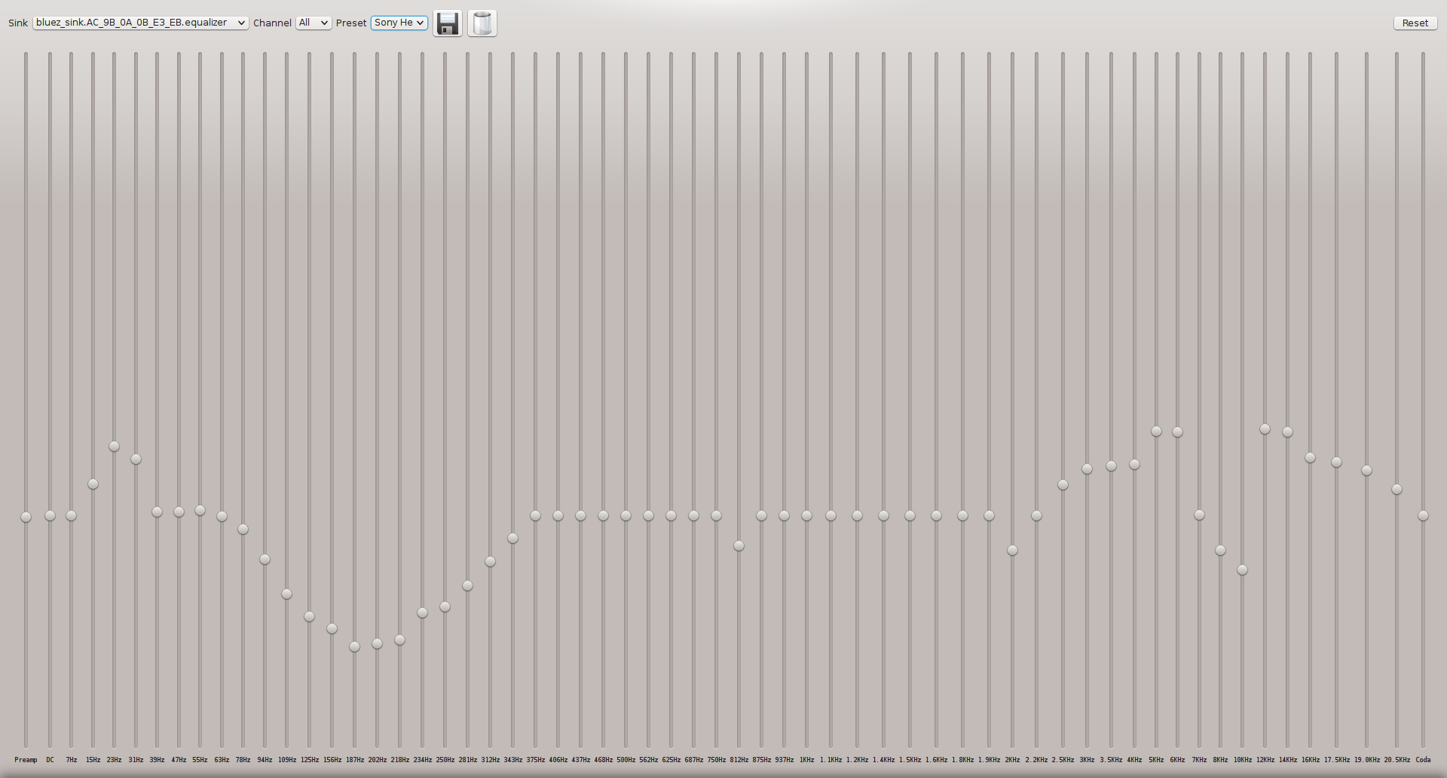Click the 234Hz slider handle

pyautogui.click(x=422, y=612)
